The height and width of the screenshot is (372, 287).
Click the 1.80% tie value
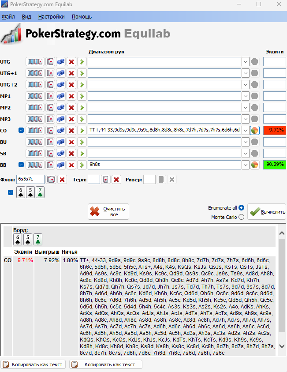pyautogui.click(x=70, y=260)
